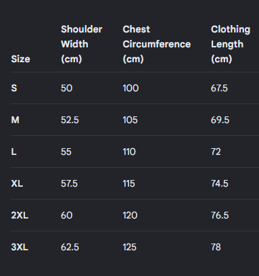Click the Chest Circumference (cm) header
Viewport: 259px width, 276px height.
click(x=157, y=44)
